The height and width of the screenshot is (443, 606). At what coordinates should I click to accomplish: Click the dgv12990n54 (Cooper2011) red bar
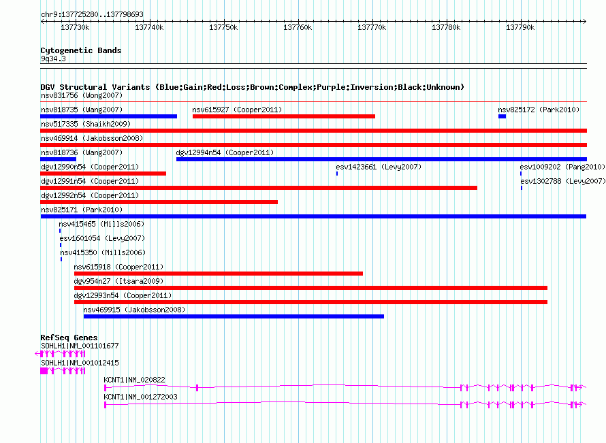(103, 174)
